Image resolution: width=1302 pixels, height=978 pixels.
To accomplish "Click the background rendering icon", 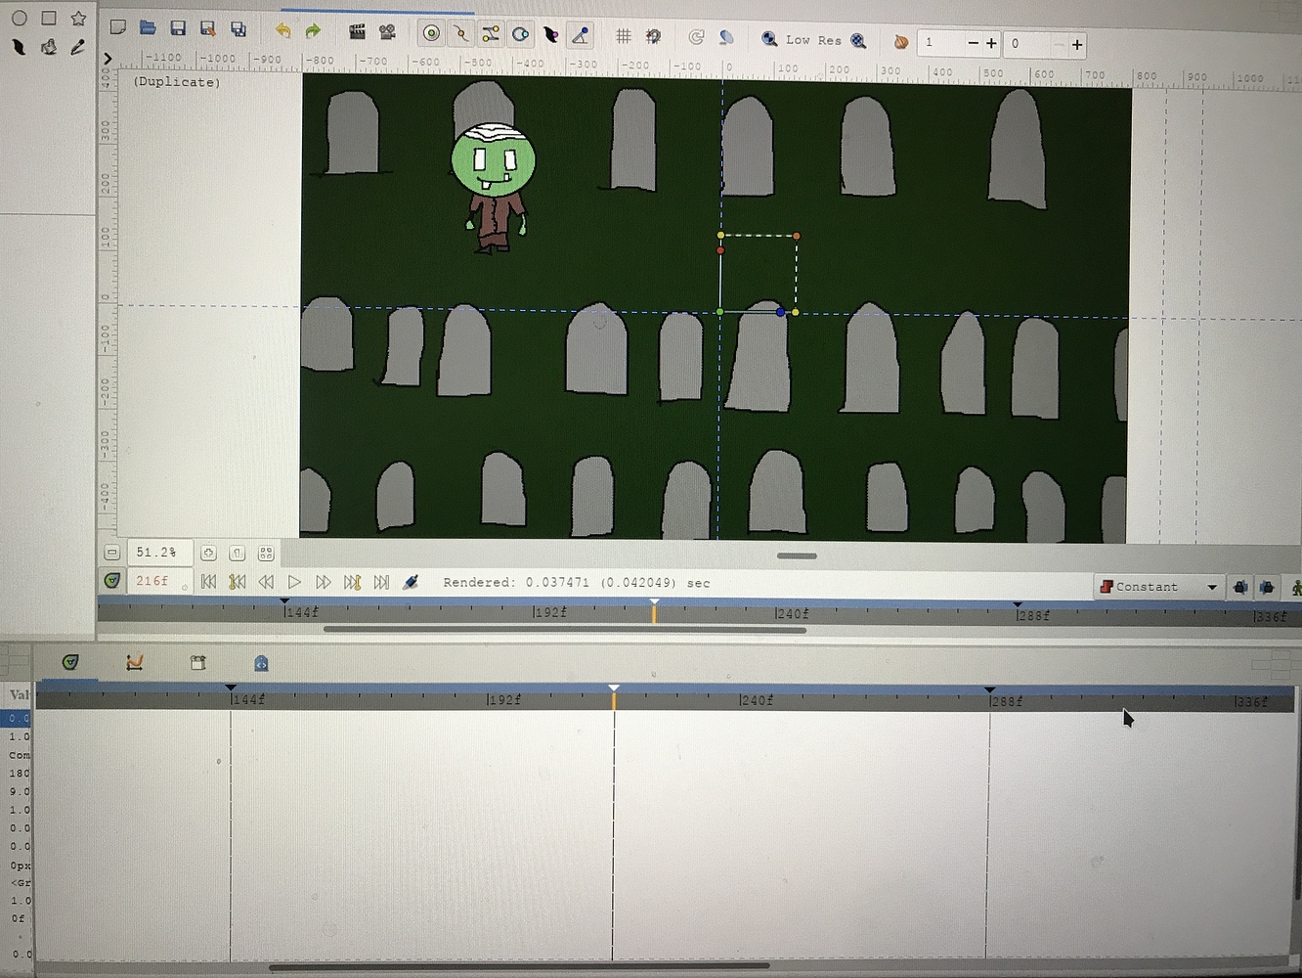I will click(726, 37).
